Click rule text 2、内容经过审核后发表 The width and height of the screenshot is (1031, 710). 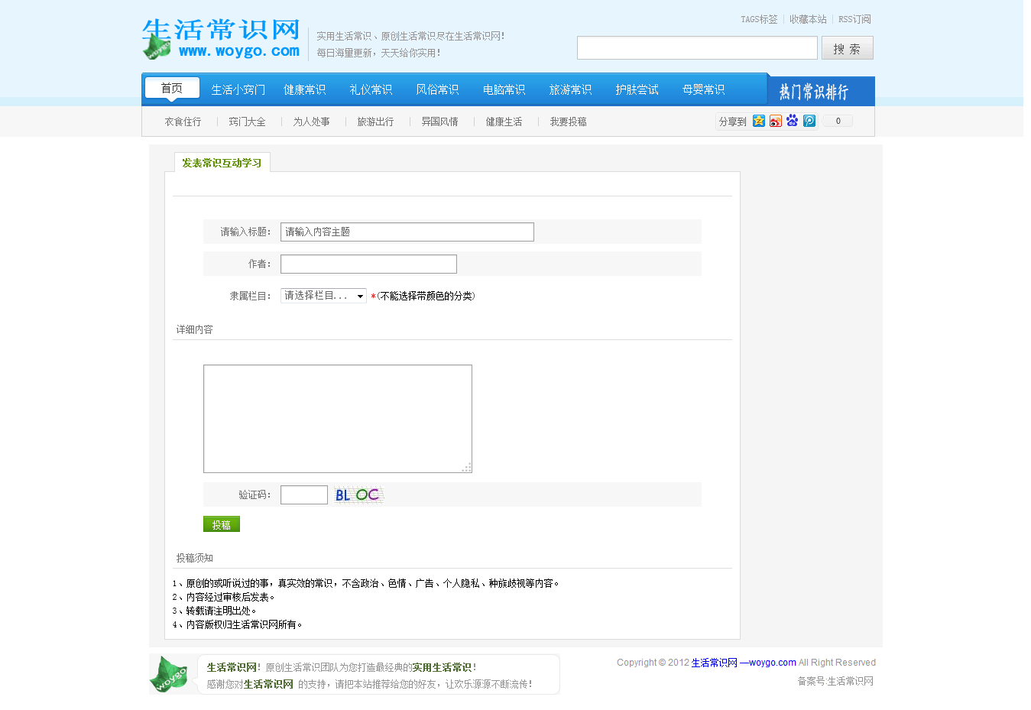click(x=223, y=597)
